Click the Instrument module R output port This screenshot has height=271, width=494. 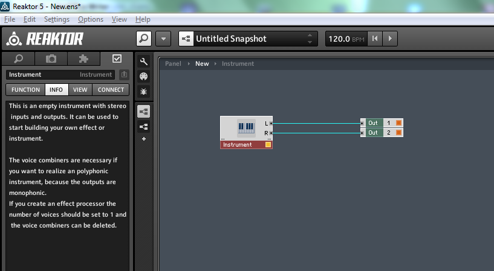[271, 133]
